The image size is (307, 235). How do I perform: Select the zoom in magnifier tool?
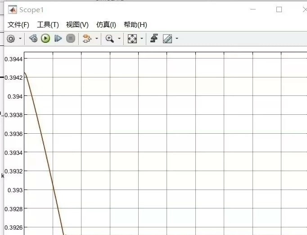(110, 39)
